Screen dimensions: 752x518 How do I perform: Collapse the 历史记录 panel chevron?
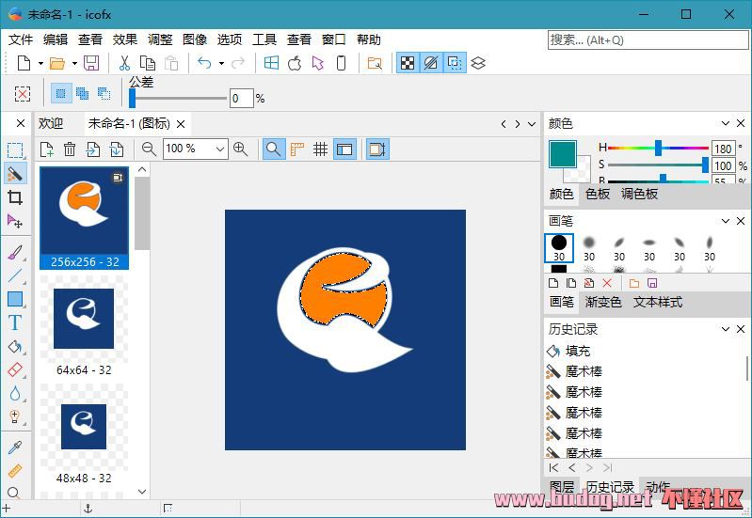726,329
